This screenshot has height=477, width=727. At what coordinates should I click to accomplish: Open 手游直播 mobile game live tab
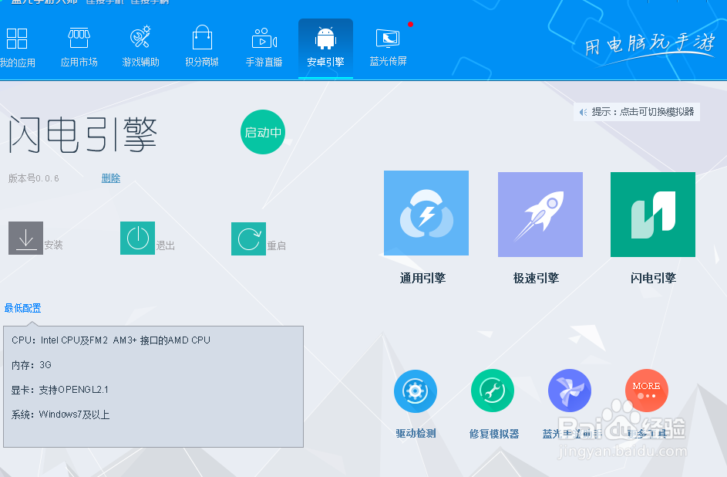point(264,47)
